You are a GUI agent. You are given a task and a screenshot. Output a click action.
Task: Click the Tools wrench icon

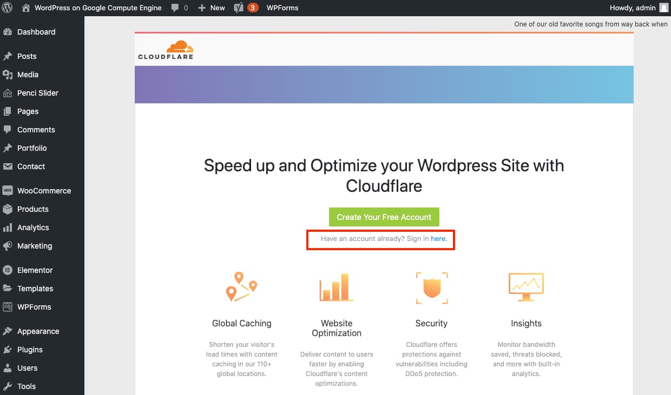pos(8,386)
